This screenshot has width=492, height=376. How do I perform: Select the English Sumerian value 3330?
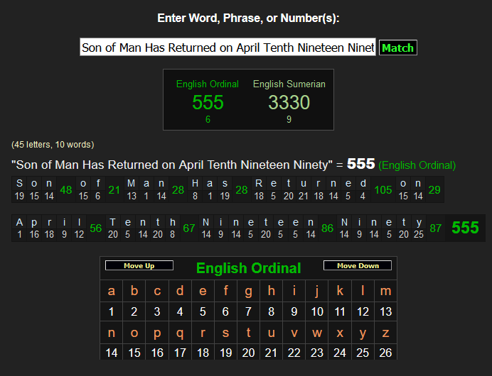(289, 103)
